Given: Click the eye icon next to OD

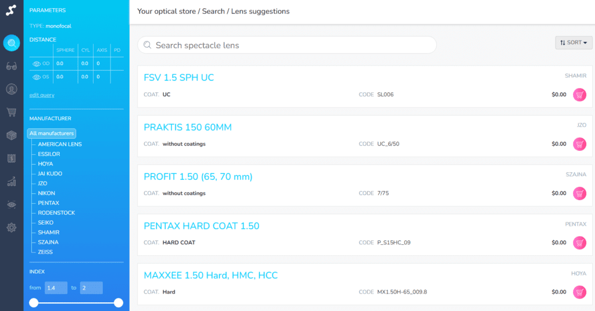Looking at the screenshot, I should click(37, 63).
